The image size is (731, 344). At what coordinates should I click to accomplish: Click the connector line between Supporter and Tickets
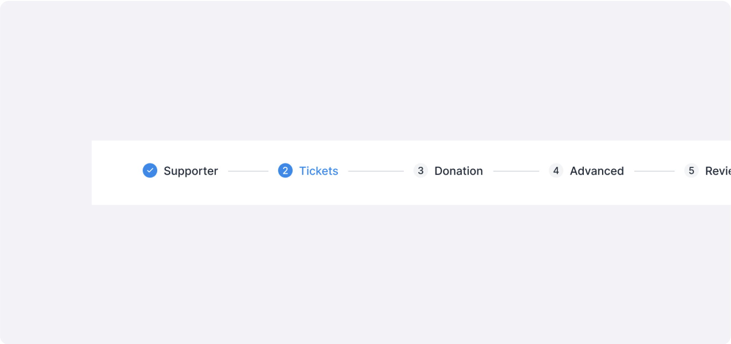pyautogui.click(x=248, y=171)
